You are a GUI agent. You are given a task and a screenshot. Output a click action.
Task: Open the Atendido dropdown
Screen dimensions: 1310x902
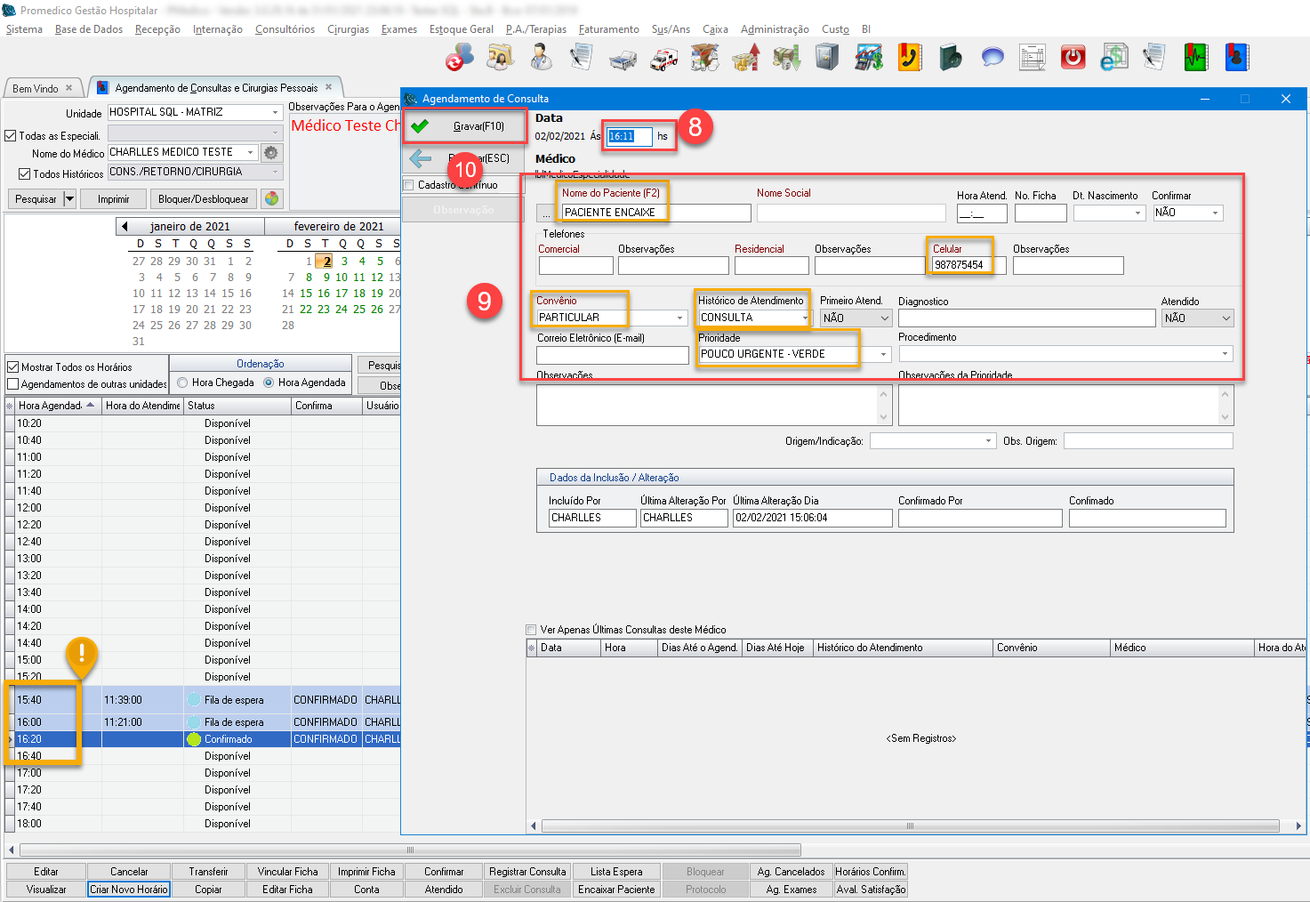[x=1226, y=318]
